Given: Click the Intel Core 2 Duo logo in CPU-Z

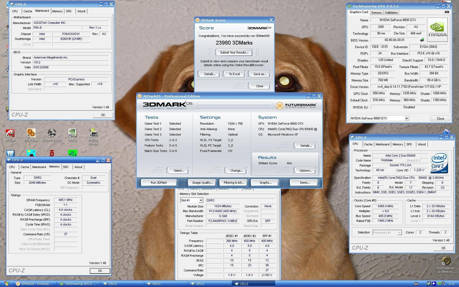Looking at the screenshot, I should point(439,163).
